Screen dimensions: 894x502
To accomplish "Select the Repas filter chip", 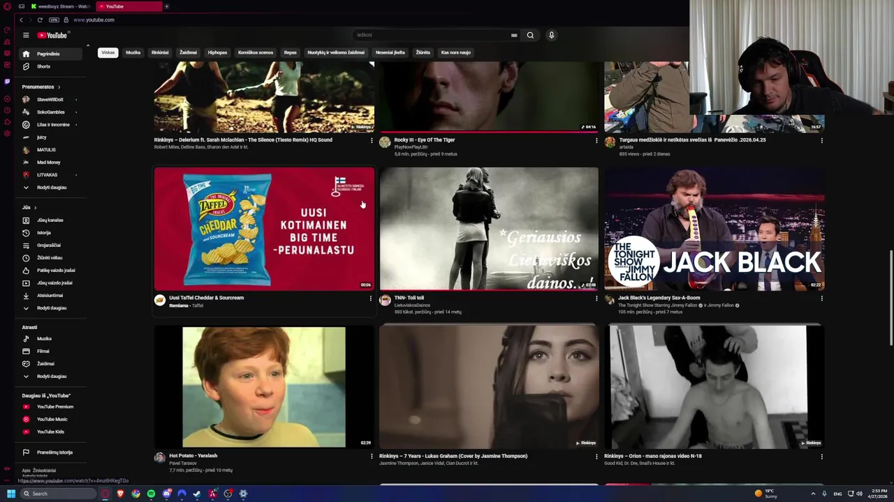I will click(x=291, y=52).
